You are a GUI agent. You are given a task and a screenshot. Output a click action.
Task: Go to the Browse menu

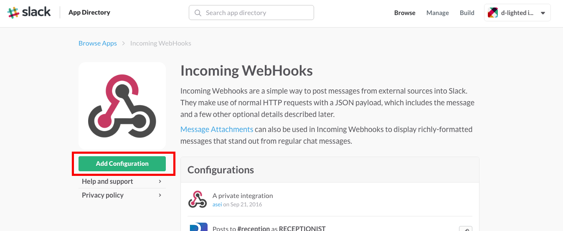click(x=405, y=13)
